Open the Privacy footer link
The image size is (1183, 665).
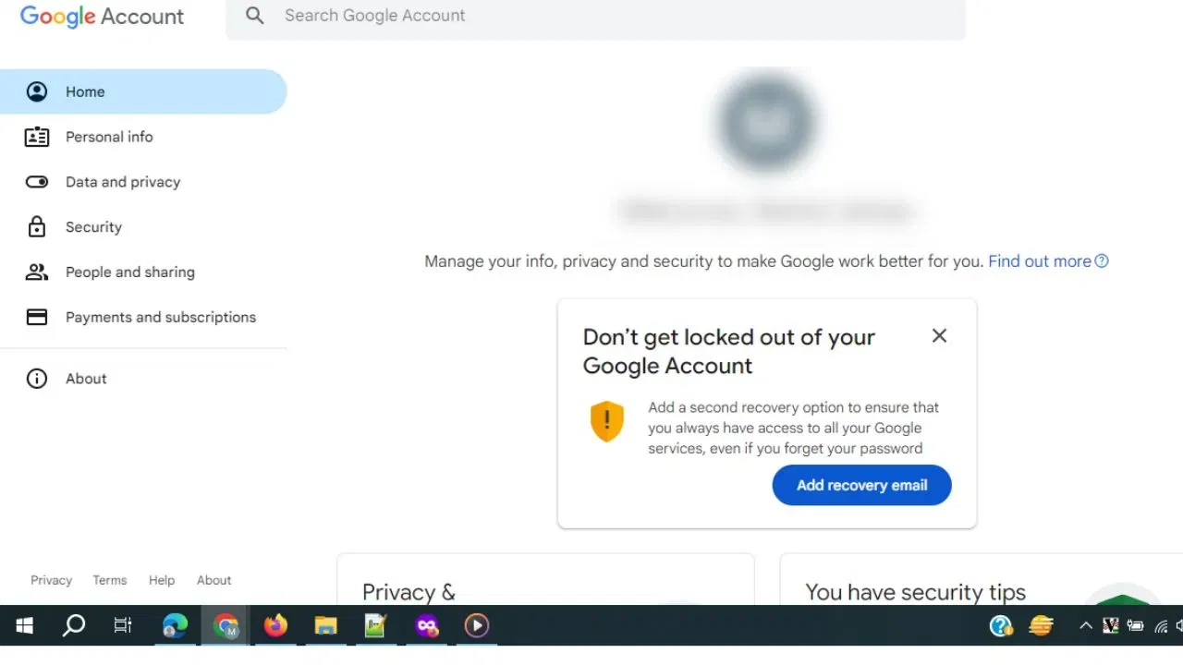point(51,580)
